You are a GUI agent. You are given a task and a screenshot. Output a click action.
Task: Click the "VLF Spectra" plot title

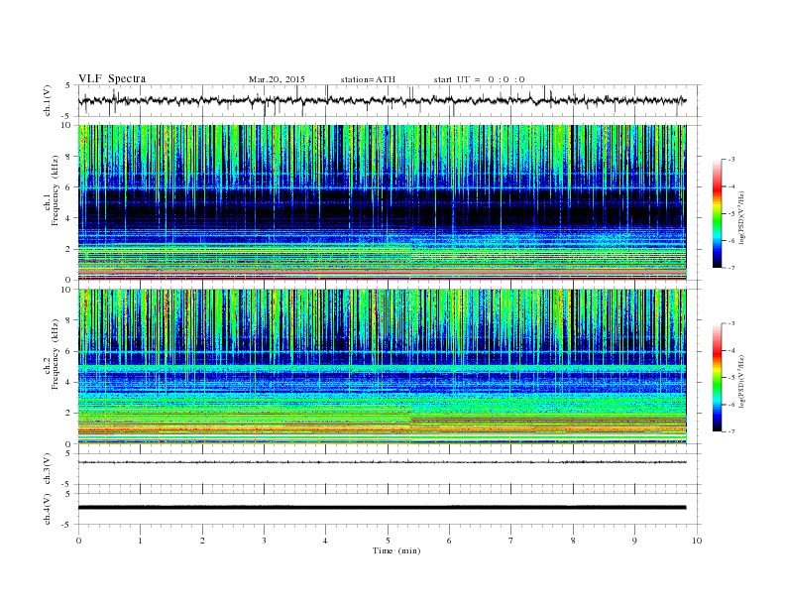pyautogui.click(x=112, y=78)
